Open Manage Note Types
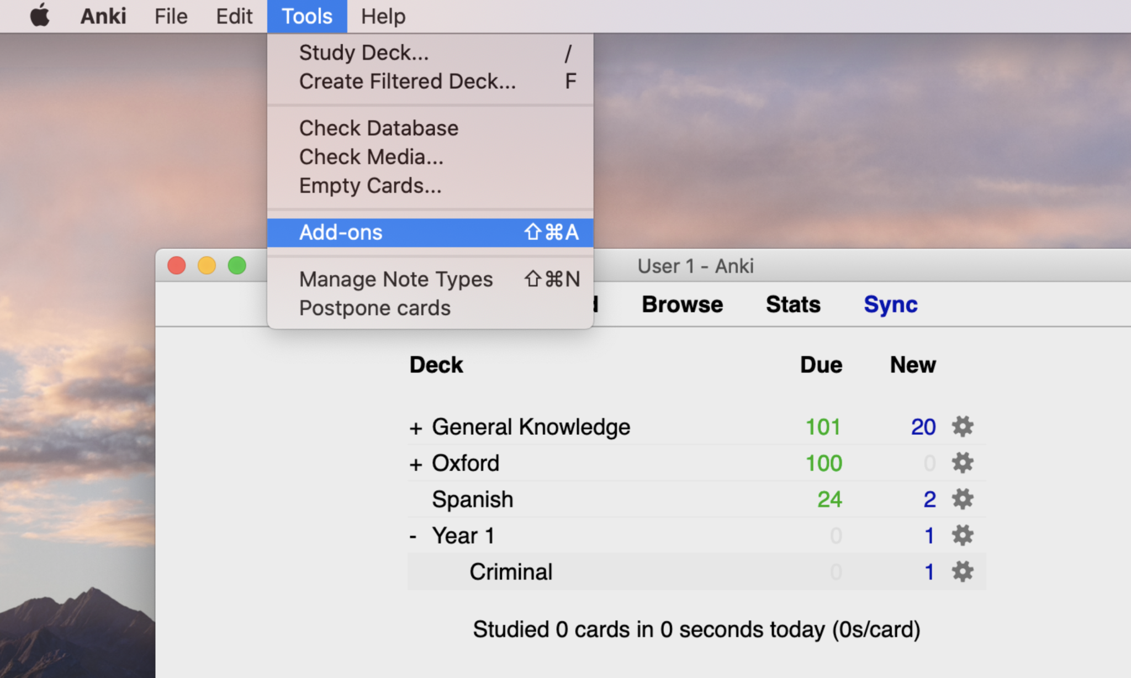The height and width of the screenshot is (678, 1131). tap(395, 279)
